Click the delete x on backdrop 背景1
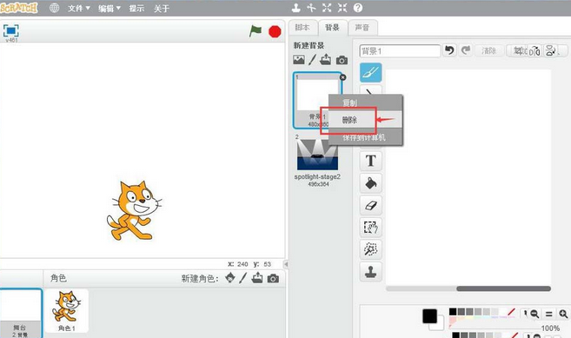This screenshot has height=338, width=571. click(x=342, y=77)
